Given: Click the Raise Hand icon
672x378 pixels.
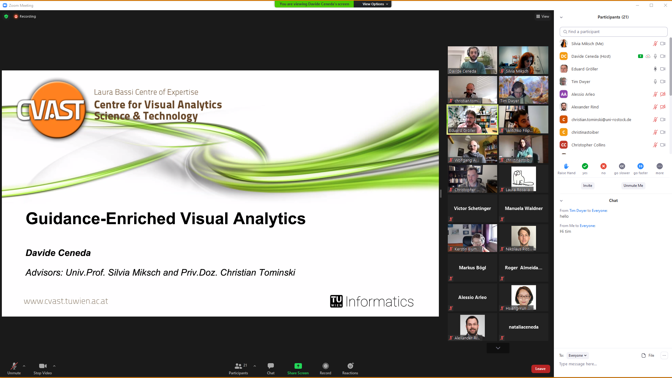Looking at the screenshot, I should (566, 166).
